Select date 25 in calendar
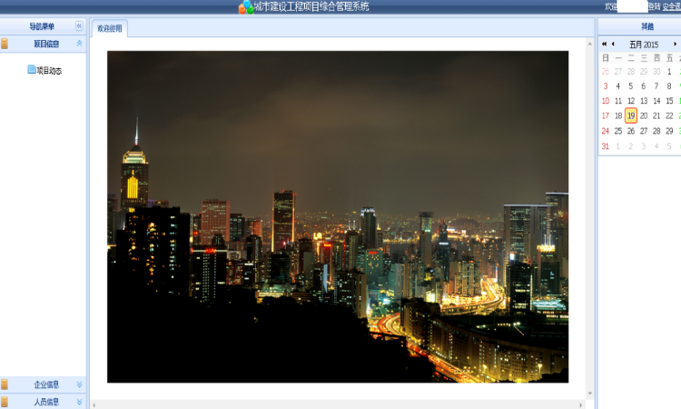This screenshot has width=681, height=409. click(618, 131)
